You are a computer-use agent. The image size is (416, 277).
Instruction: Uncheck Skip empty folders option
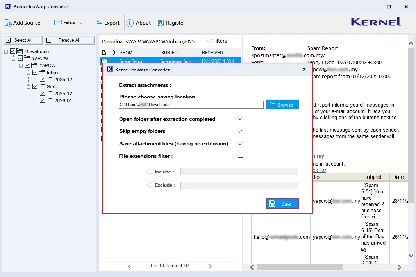click(240, 131)
